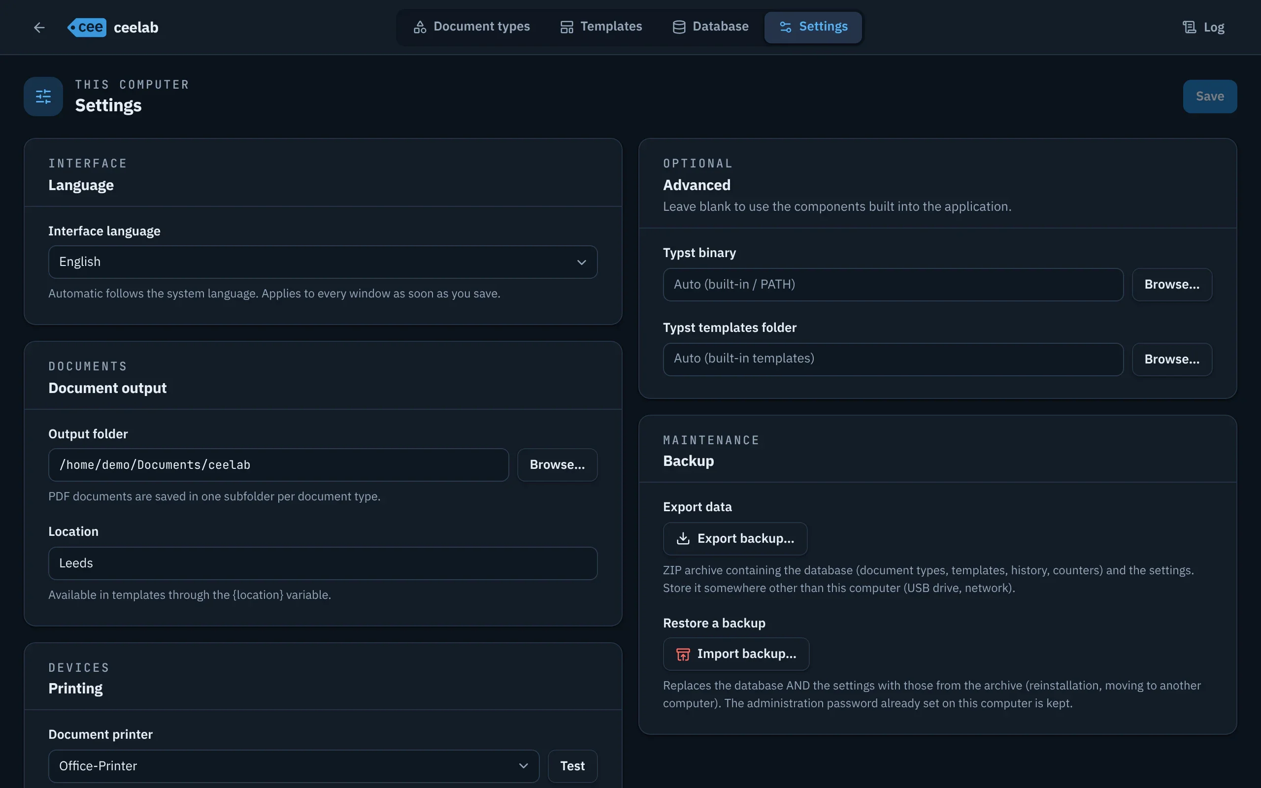
Task: Open the Document types tab
Action: pos(471,27)
